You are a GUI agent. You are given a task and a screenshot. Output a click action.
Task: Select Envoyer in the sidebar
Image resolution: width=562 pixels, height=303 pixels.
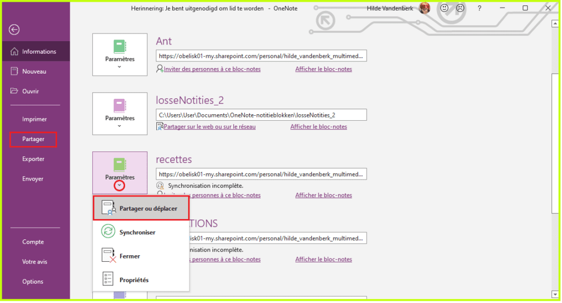(x=33, y=178)
